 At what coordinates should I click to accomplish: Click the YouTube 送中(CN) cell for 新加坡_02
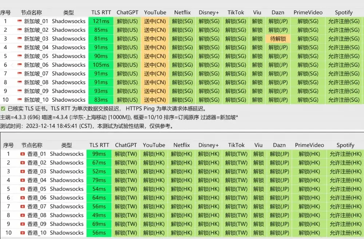(x=155, y=30)
